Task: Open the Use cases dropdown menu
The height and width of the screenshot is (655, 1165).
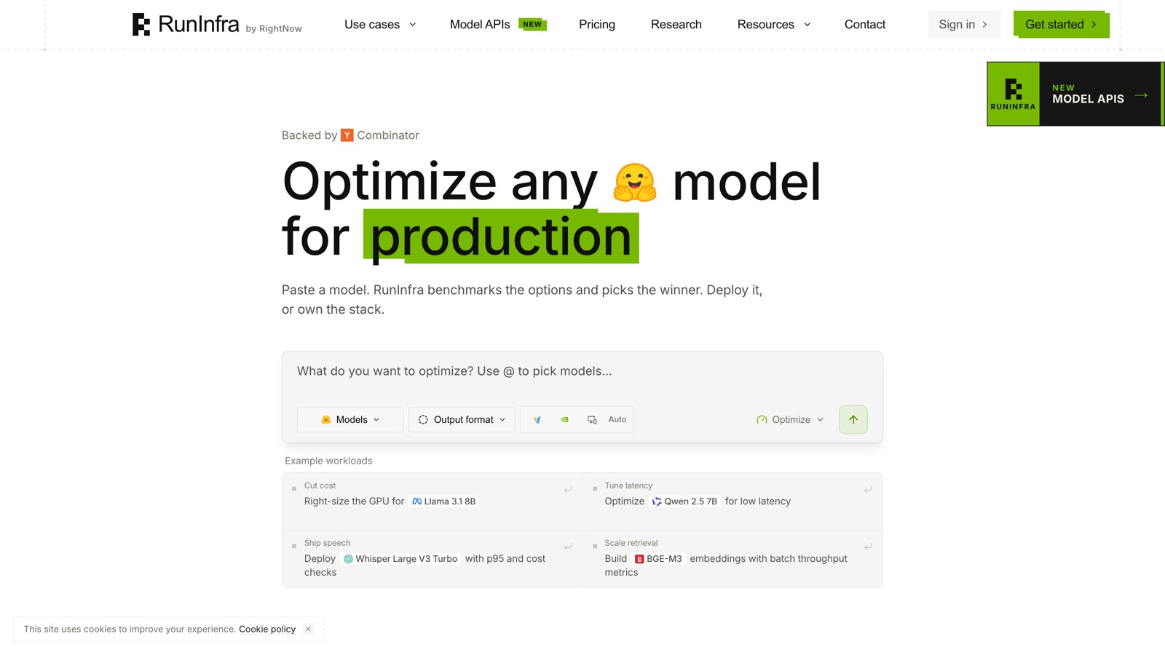Action: click(x=380, y=24)
